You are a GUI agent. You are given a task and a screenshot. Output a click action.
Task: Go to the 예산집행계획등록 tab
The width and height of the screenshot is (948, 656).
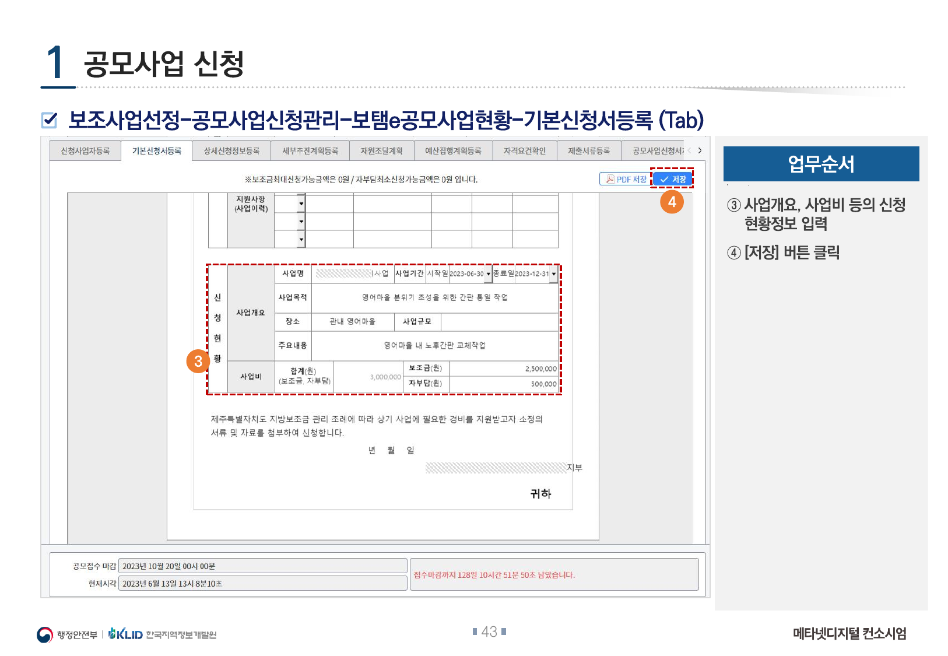pos(453,150)
